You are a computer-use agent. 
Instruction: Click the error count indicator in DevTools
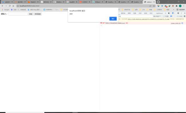pos(169,13)
